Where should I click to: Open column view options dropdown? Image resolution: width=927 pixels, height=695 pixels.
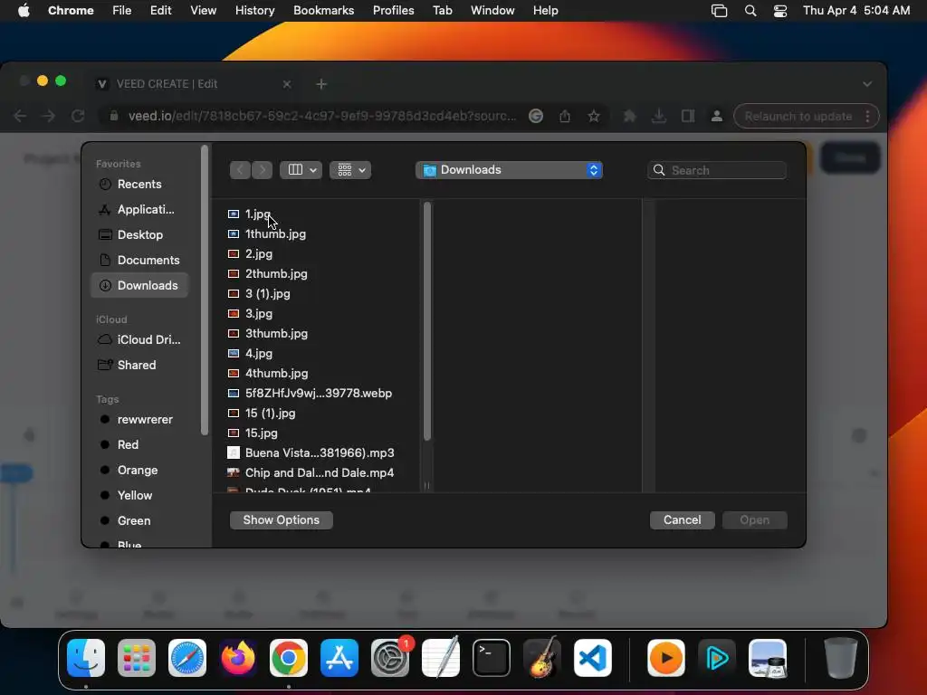tap(301, 170)
